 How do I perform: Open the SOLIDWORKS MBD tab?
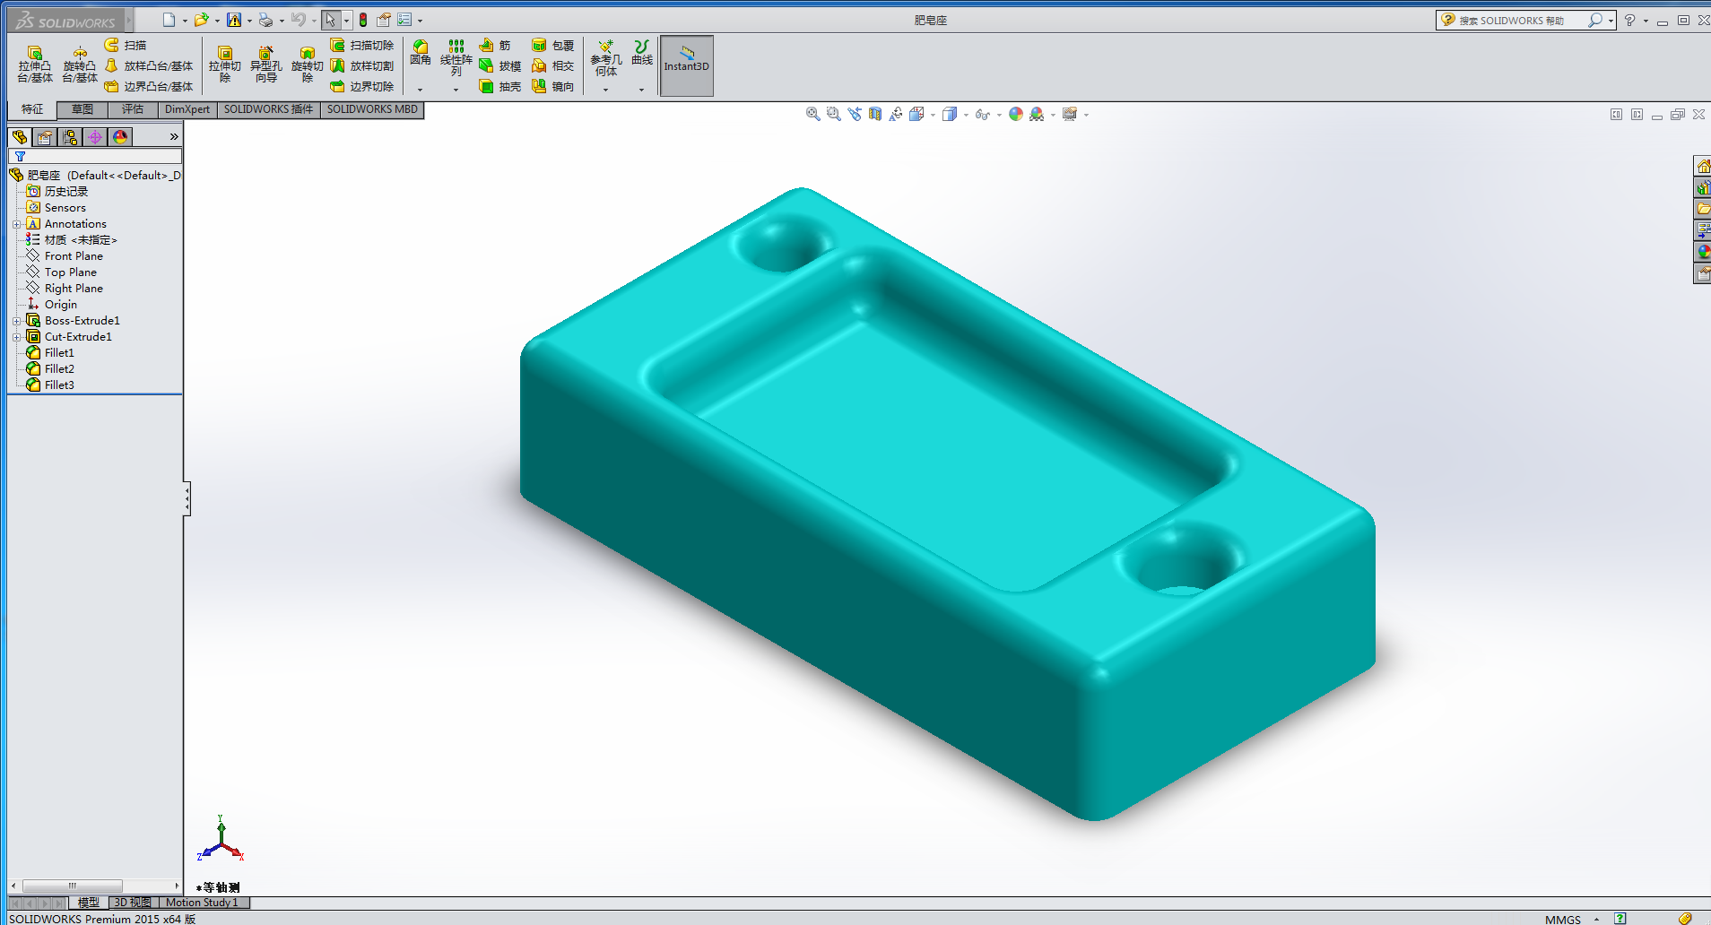372,109
